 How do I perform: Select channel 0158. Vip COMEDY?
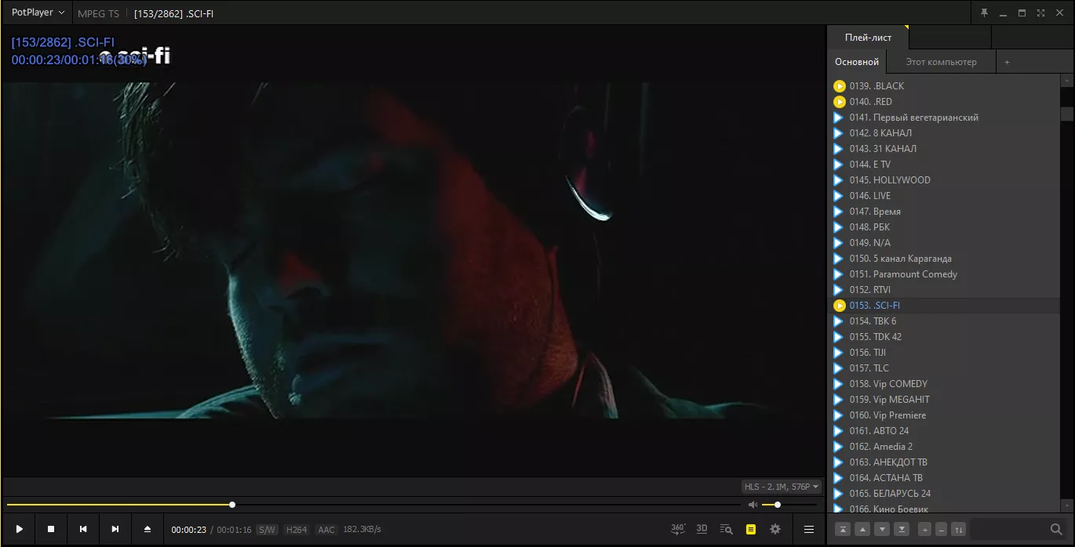click(945, 384)
